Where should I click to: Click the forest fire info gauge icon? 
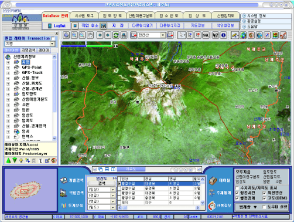[x=212, y=206]
